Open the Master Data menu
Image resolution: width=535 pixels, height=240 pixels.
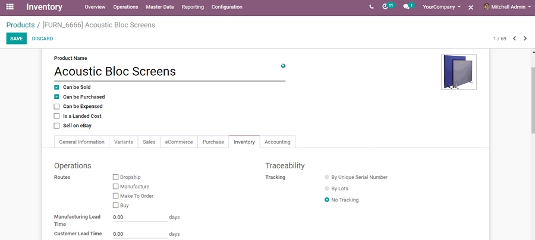(159, 7)
